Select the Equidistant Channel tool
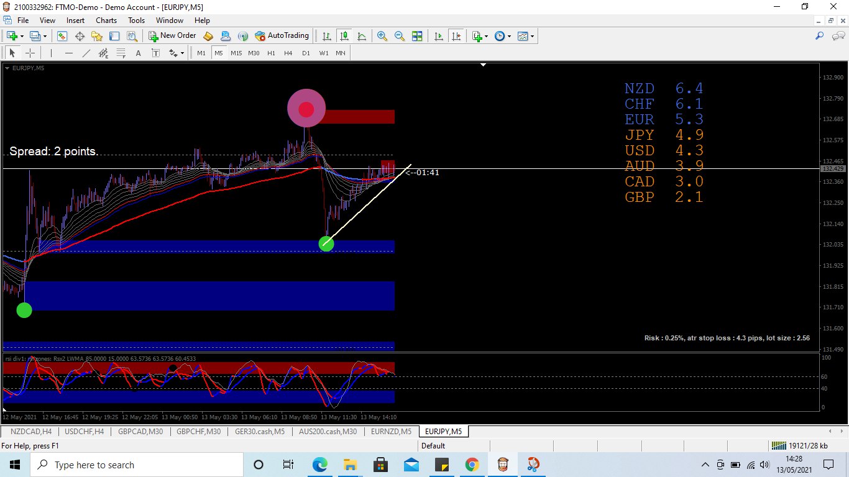Image resolution: width=849 pixels, height=477 pixels. (x=104, y=53)
